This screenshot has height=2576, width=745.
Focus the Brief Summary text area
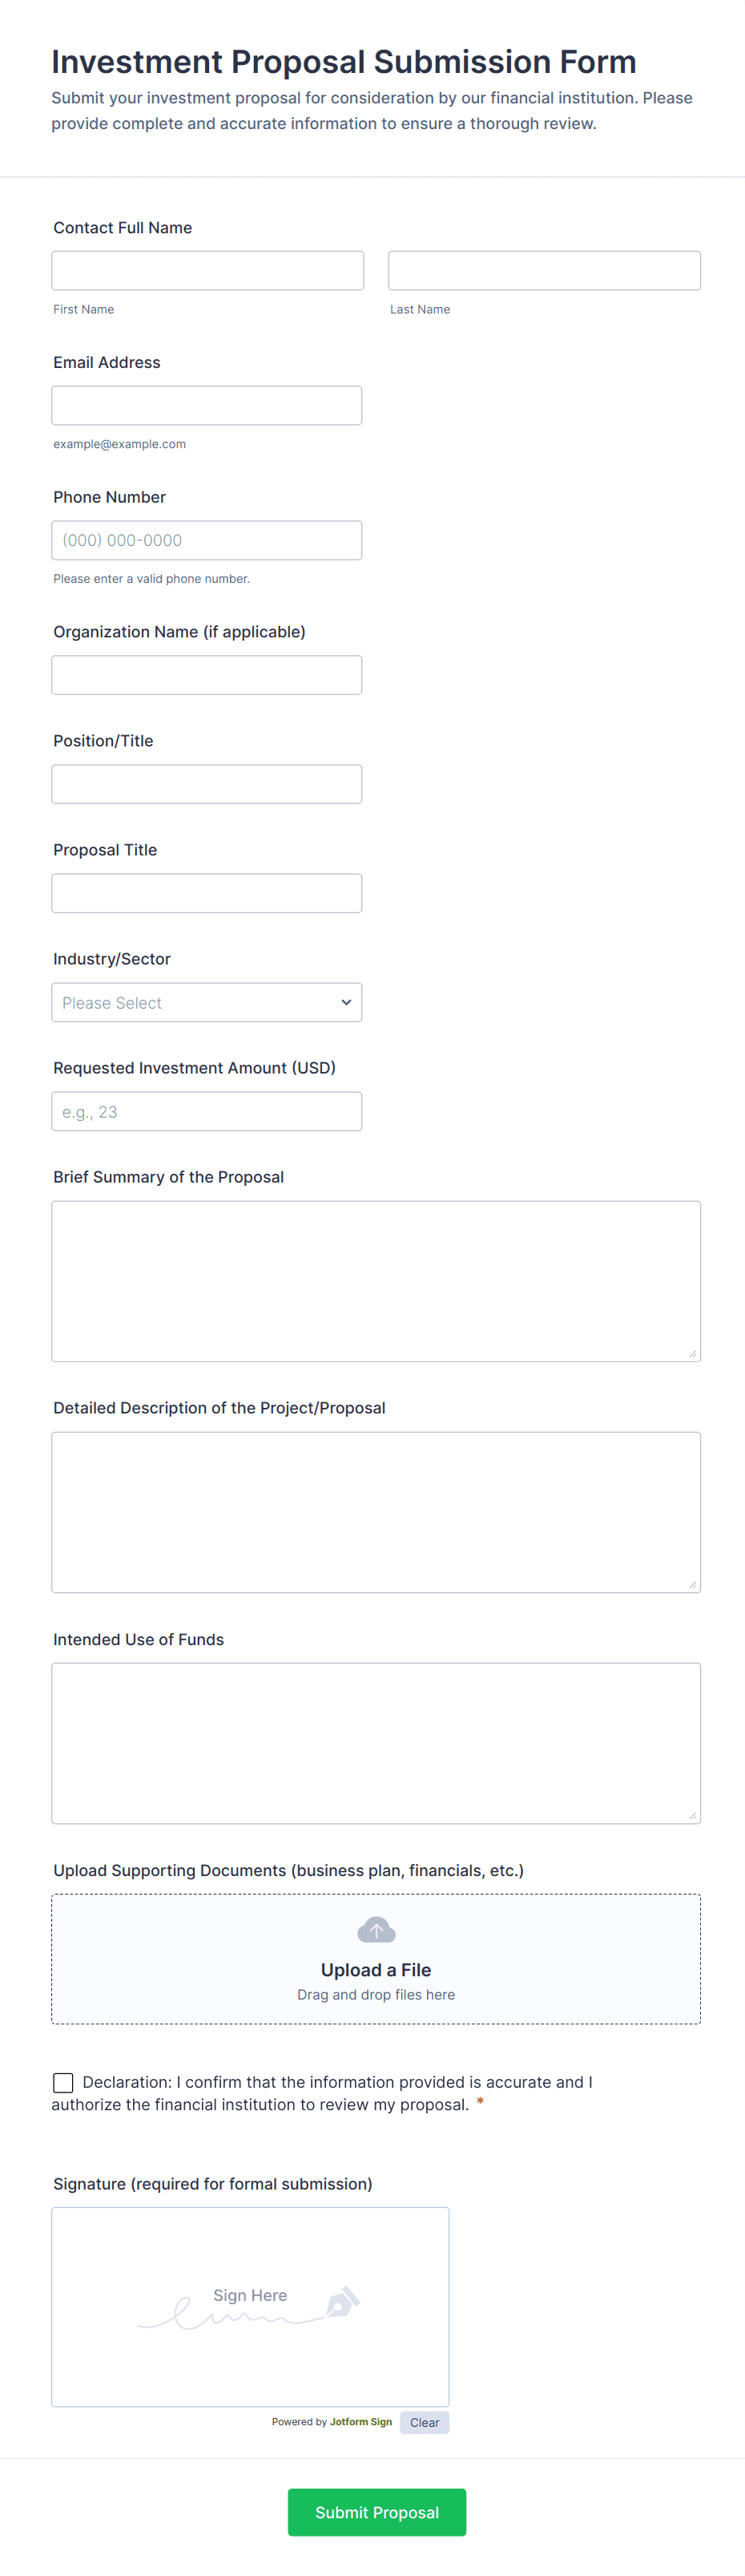tap(376, 1281)
